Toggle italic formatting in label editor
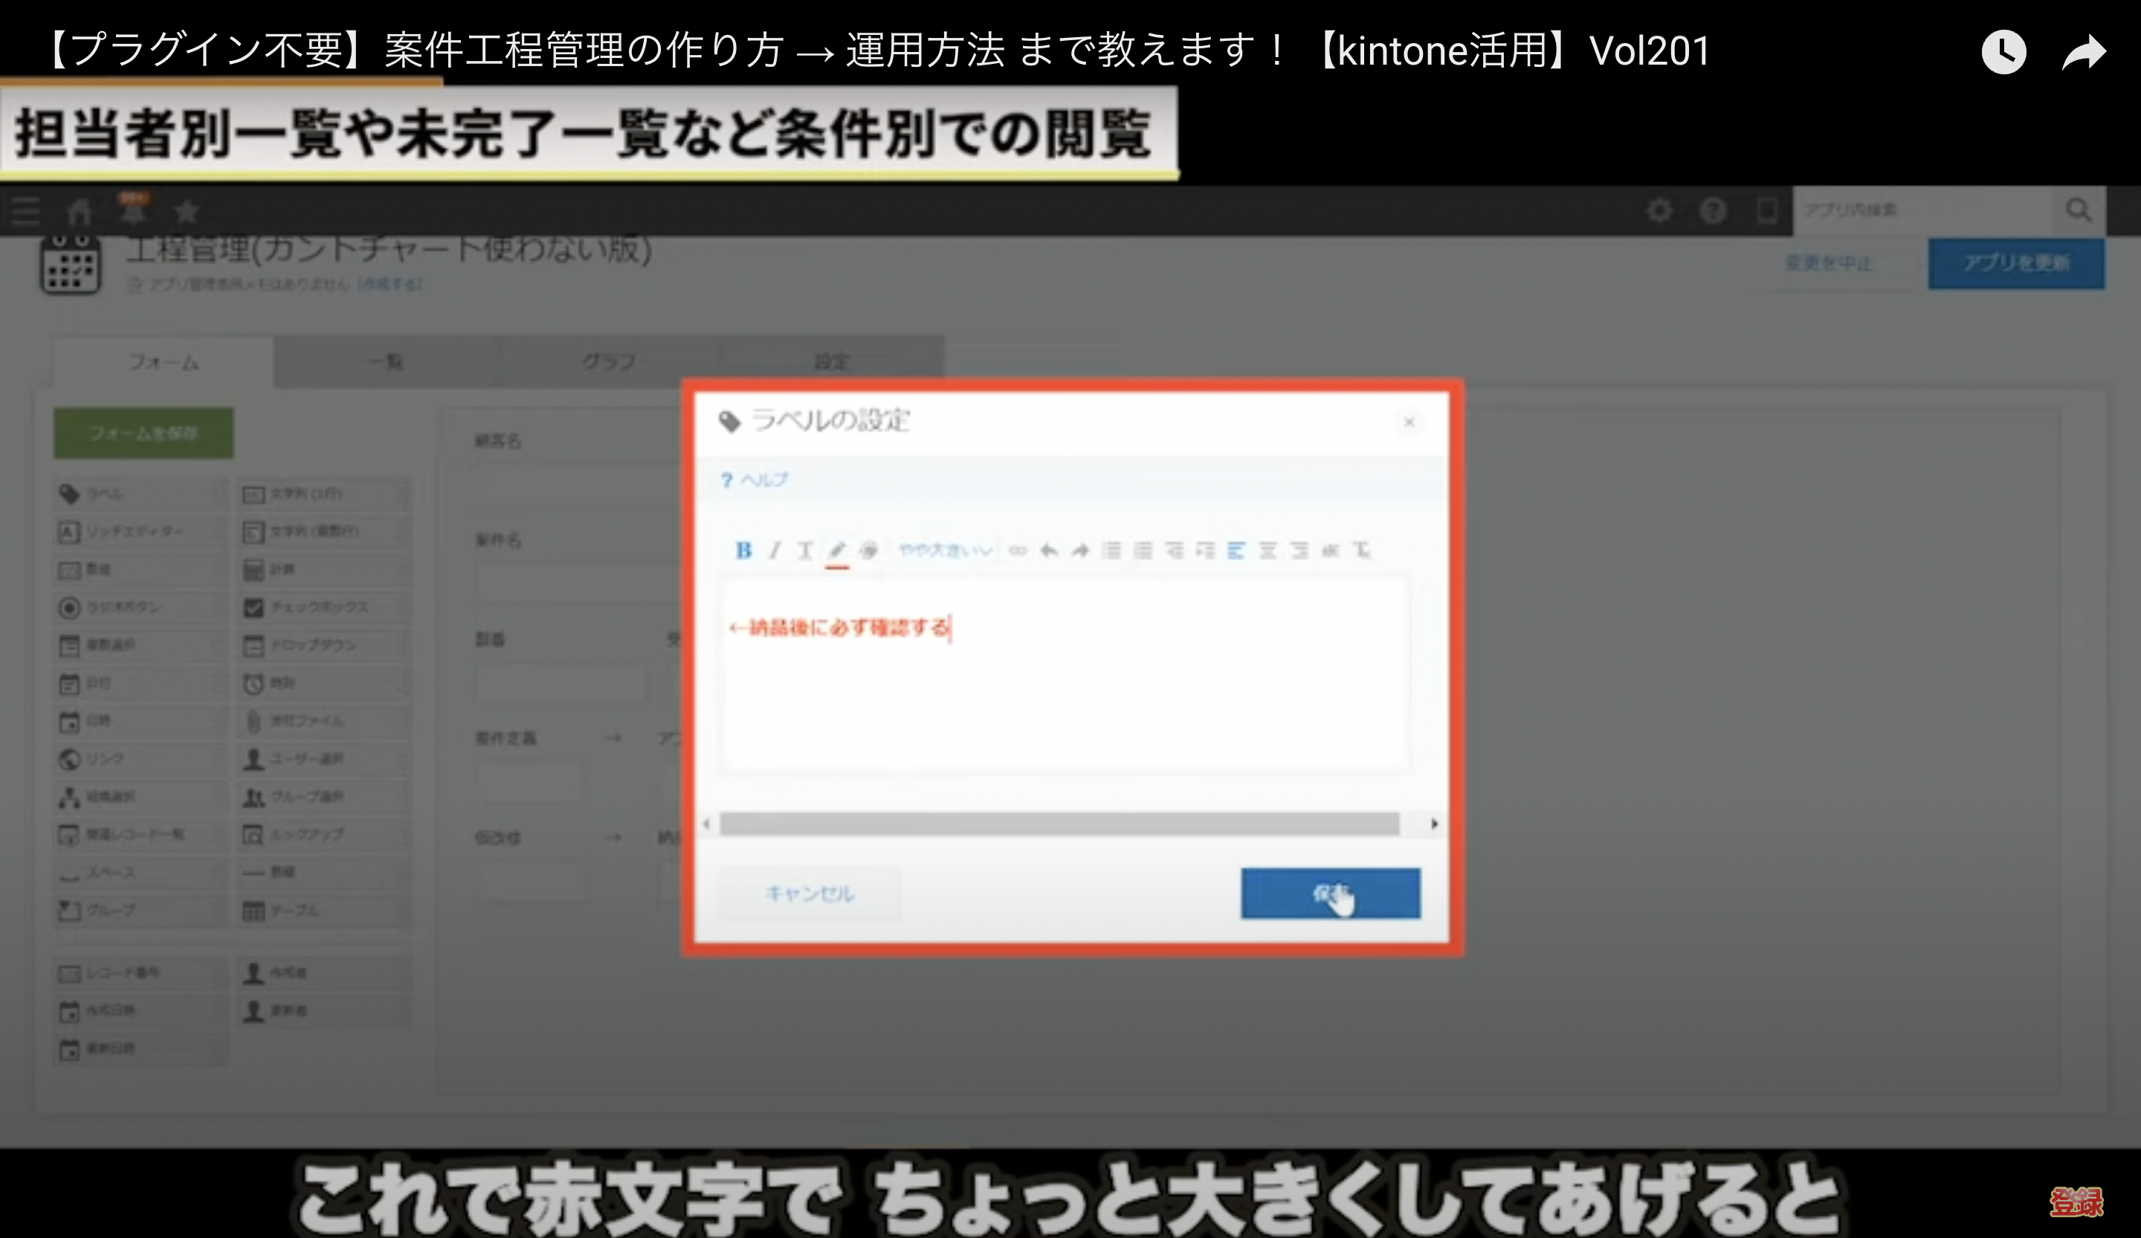 pyautogui.click(x=774, y=550)
